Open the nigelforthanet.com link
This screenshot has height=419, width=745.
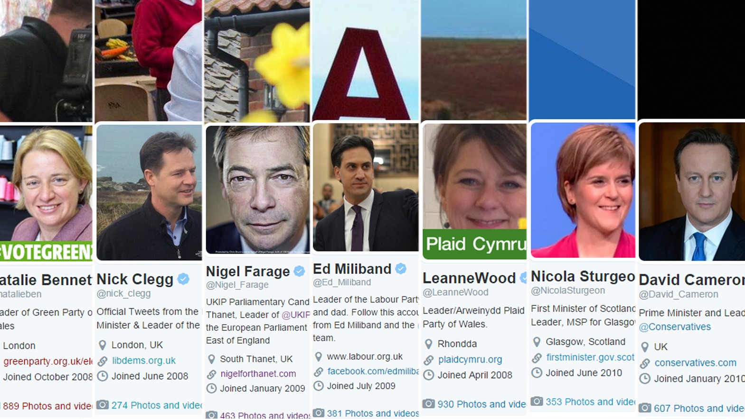(258, 373)
